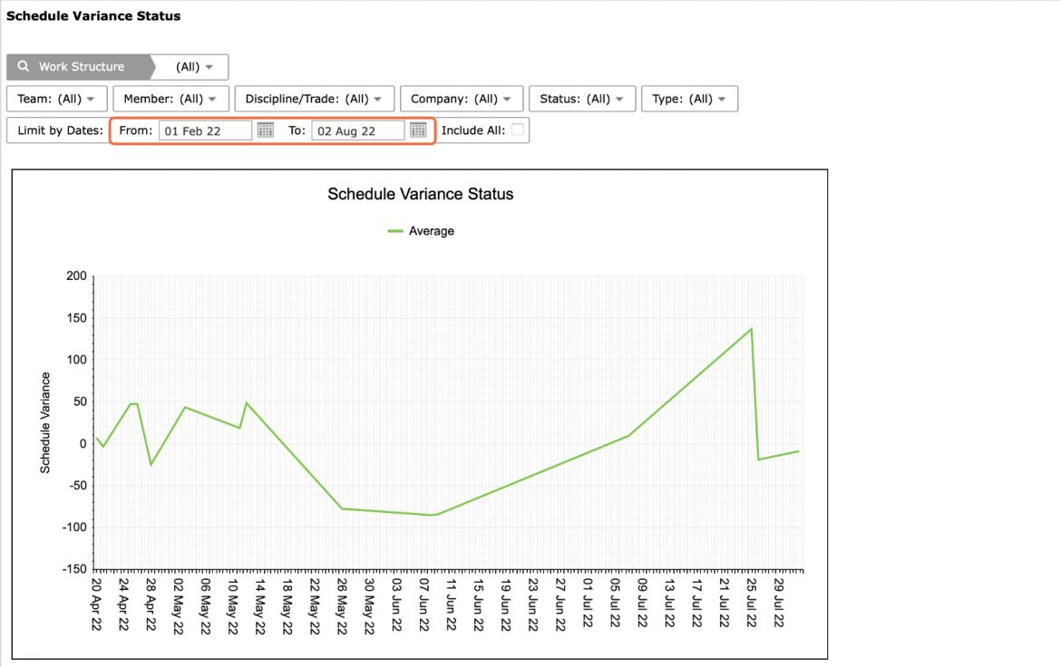Click the Schedule Variance Status chart title
This screenshot has width=1061, height=667.
click(420, 194)
